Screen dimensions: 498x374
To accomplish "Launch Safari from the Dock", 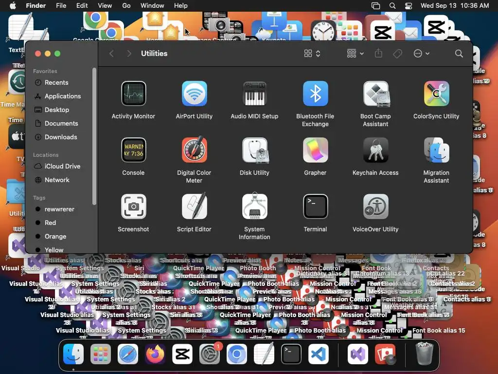I will coord(128,354).
